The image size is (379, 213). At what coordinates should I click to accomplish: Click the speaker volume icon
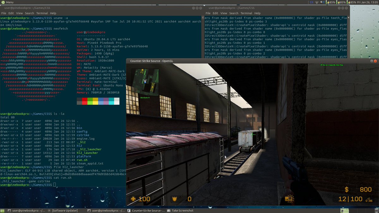pyautogui.click(x=322, y=2)
